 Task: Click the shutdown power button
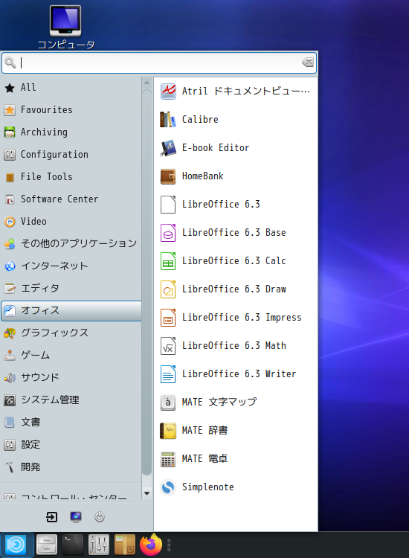click(100, 517)
